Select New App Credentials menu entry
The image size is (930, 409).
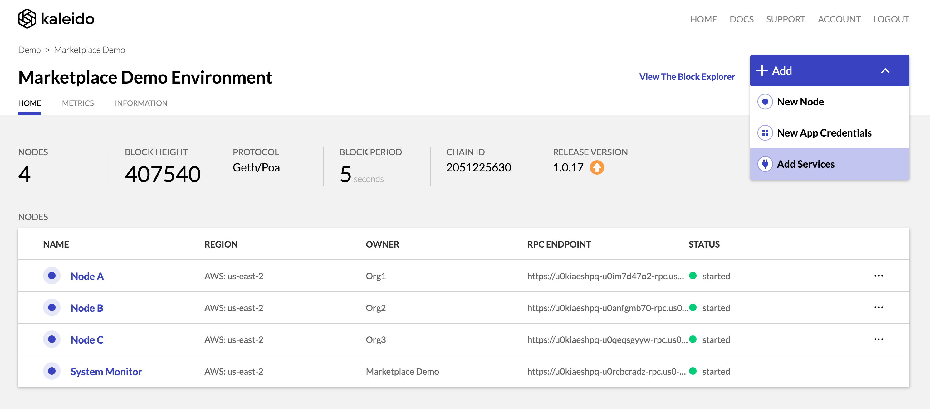[829, 133]
